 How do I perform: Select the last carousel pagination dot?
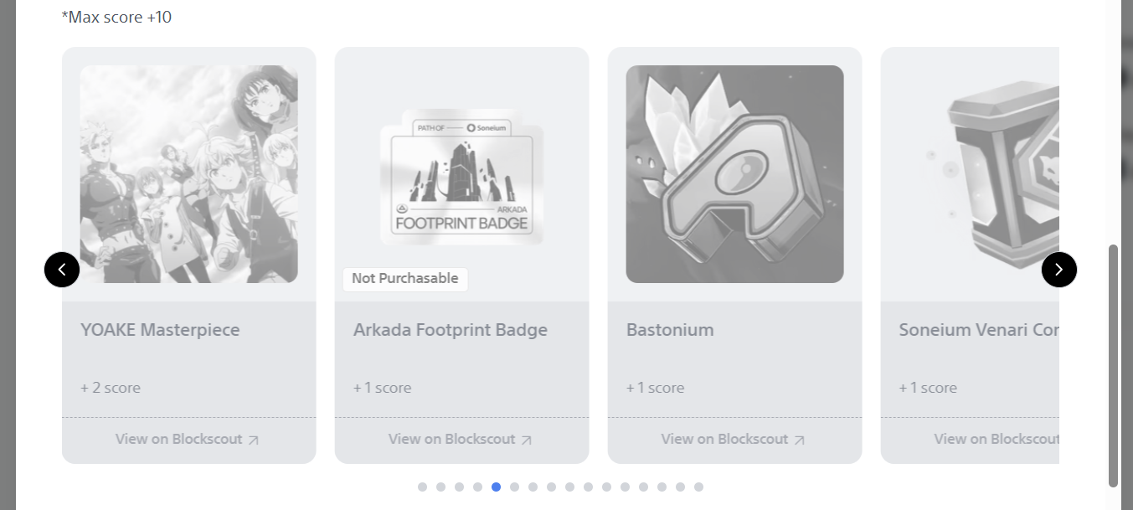699,487
